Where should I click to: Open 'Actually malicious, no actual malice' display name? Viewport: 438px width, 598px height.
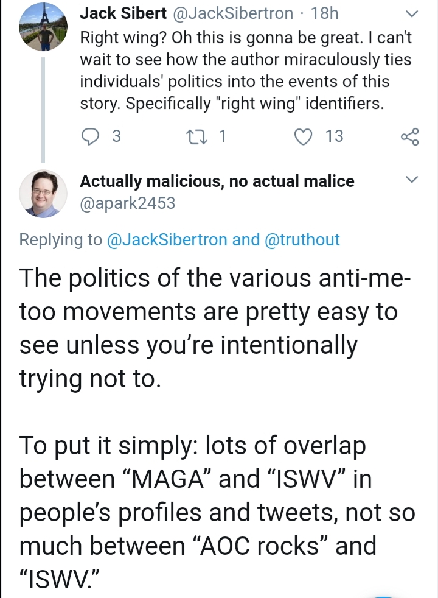pyautogui.click(x=217, y=181)
